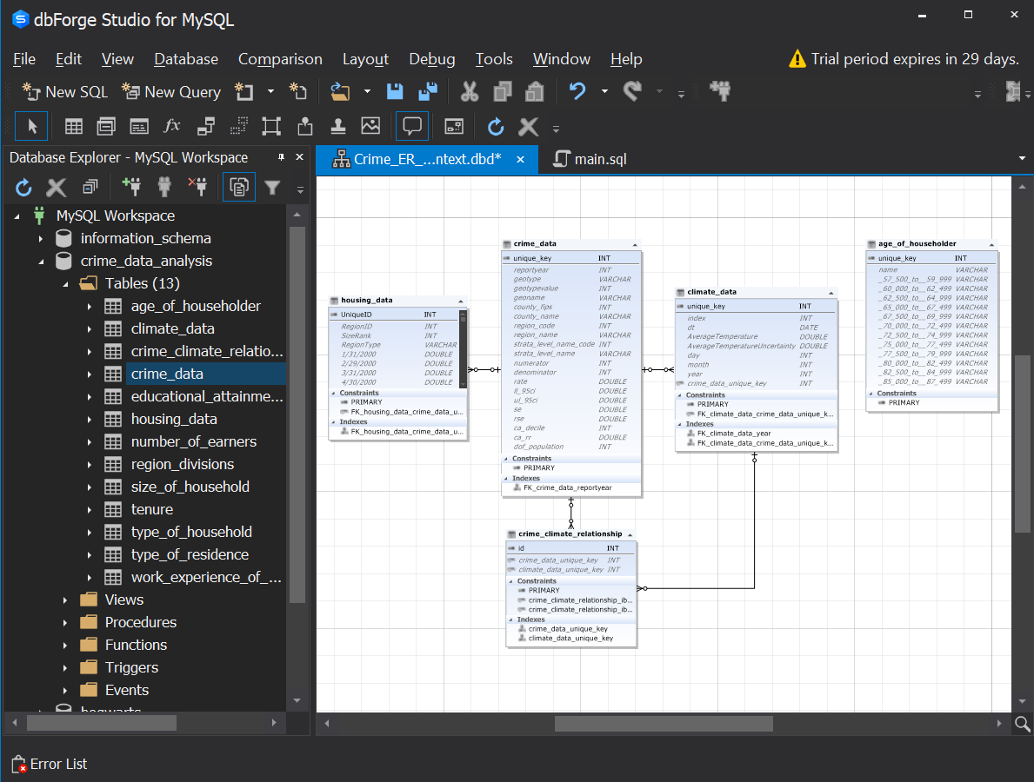
Task: Click the new connection plug icon
Action: [x=131, y=187]
